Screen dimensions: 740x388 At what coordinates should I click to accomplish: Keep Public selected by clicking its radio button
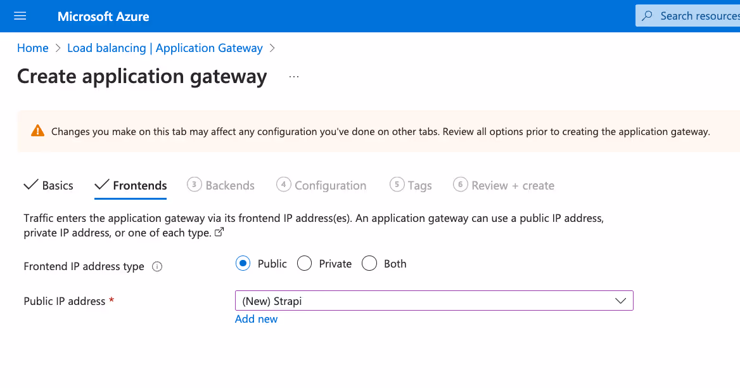click(243, 262)
